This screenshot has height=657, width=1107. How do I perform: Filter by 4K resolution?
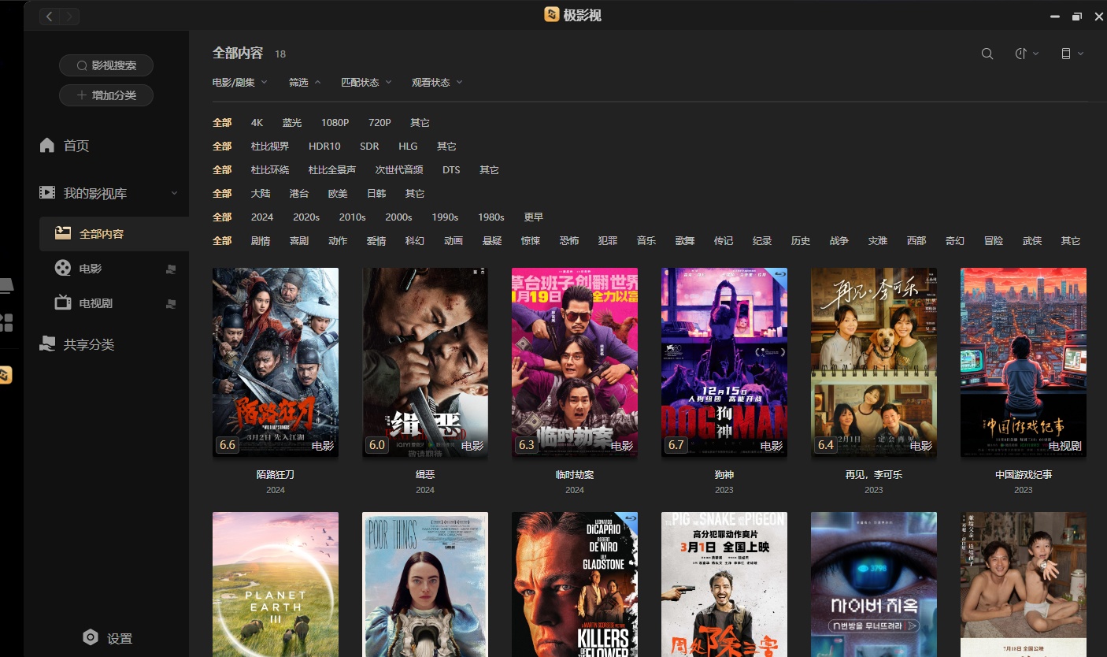point(257,123)
